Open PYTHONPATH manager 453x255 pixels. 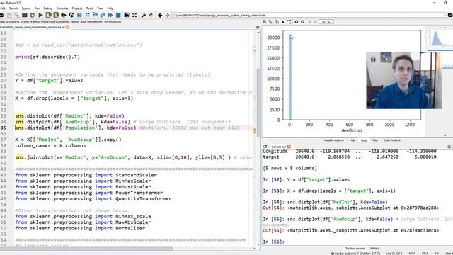(x=151, y=15)
